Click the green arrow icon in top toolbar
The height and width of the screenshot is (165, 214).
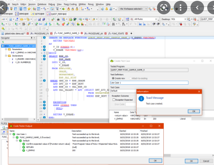(x=63, y=9)
